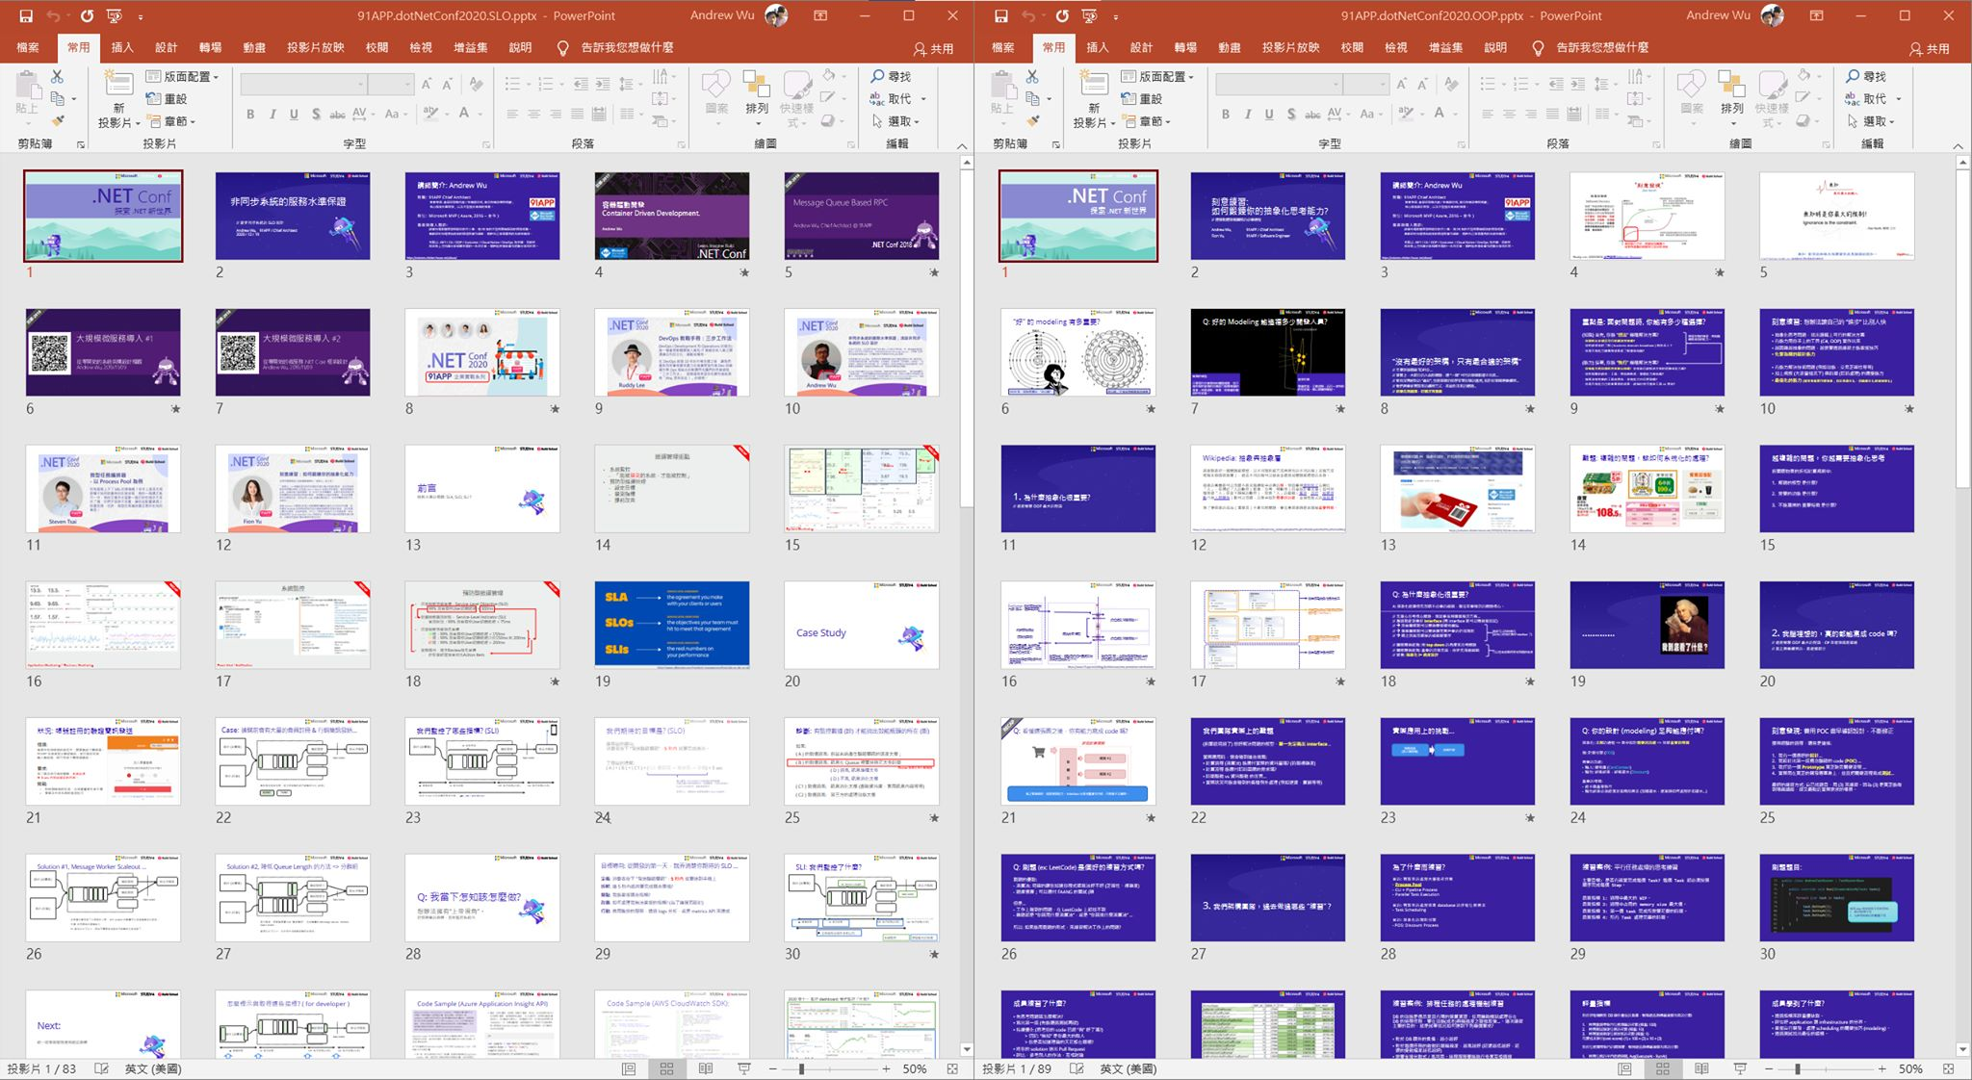1972x1080 pixels.
Task: Expand 版面配置 (Layout) dropdown in left window
Action: pyautogui.click(x=216, y=77)
